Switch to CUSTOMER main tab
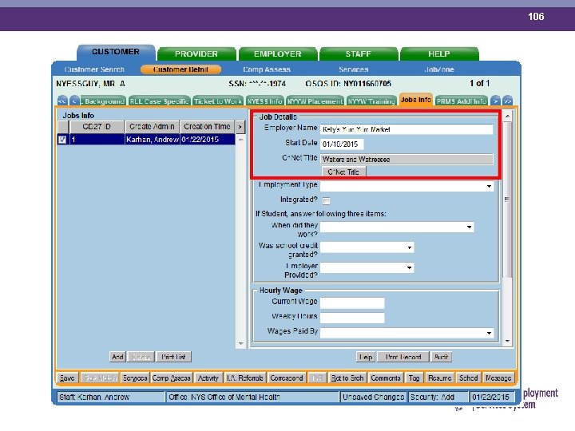 (116, 53)
